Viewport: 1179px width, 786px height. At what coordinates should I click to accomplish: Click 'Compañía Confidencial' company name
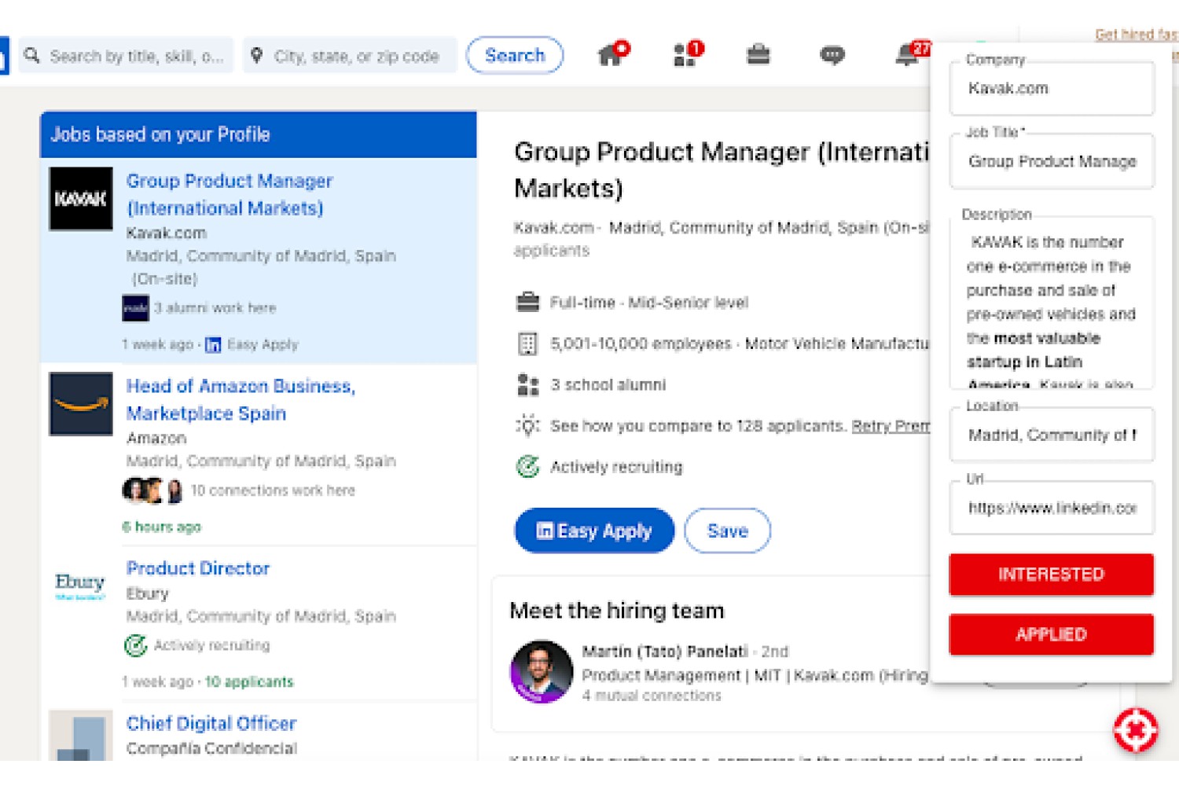pyautogui.click(x=211, y=748)
